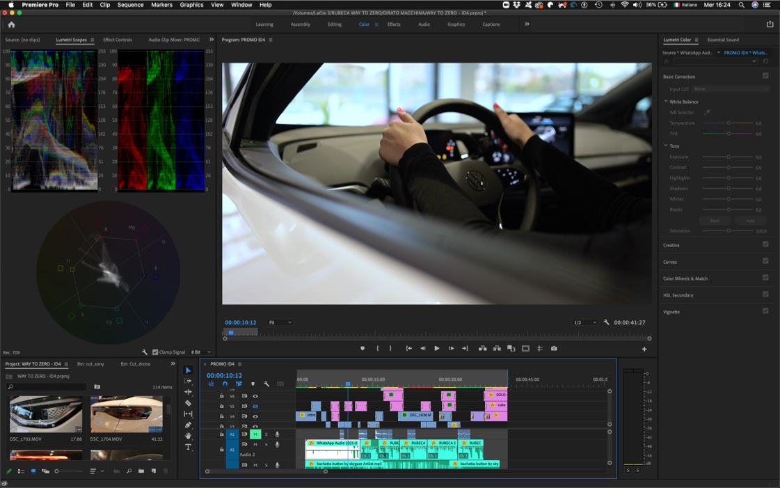The height and width of the screenshot is (488, 780).
Task: Open the 1/2 playback resolution dropdown
Action: point(584,322)
